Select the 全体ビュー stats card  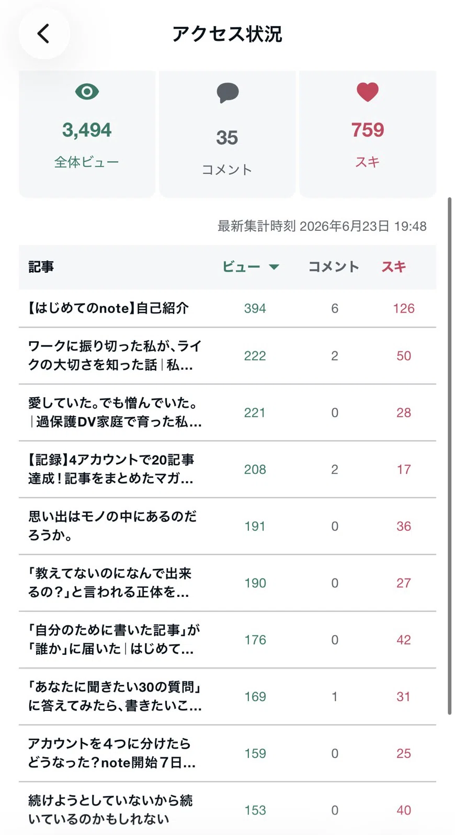87,134
